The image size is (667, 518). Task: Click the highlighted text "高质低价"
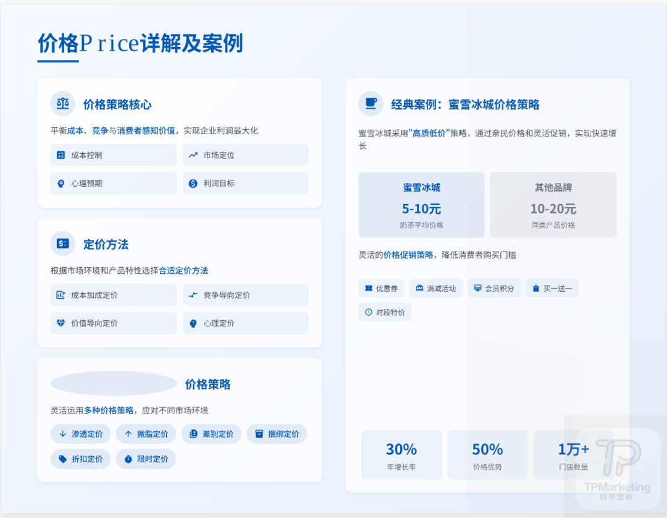tap(429, 134)
